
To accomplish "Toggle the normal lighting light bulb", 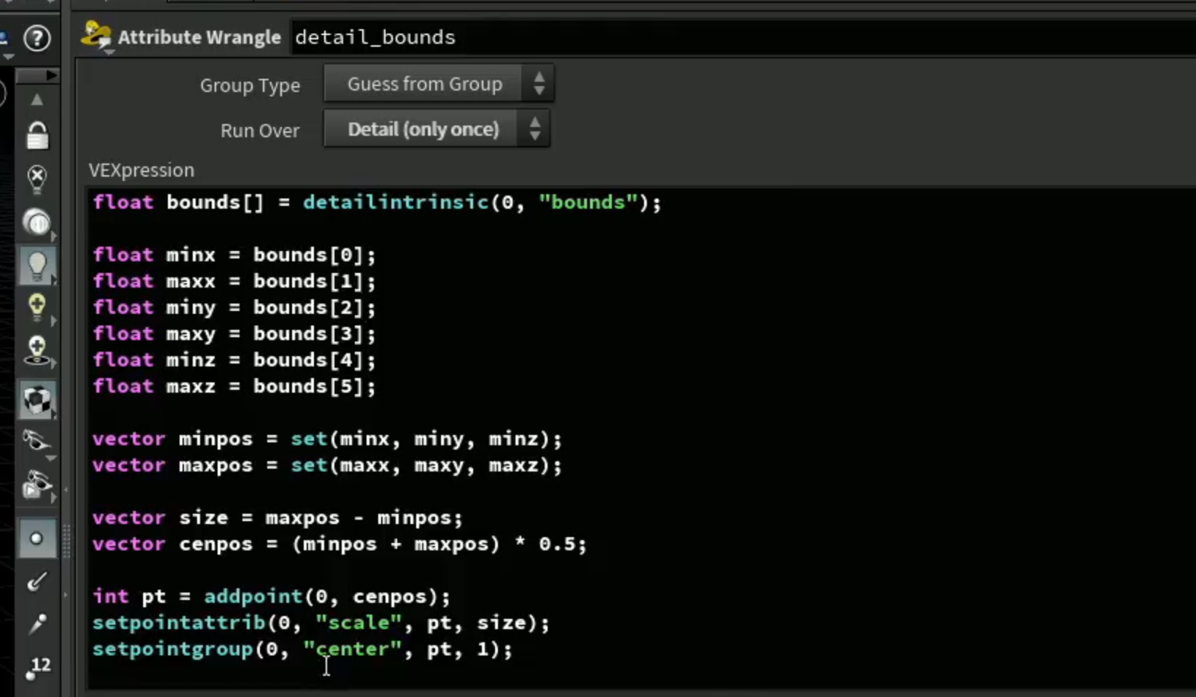I will point(37,265).
